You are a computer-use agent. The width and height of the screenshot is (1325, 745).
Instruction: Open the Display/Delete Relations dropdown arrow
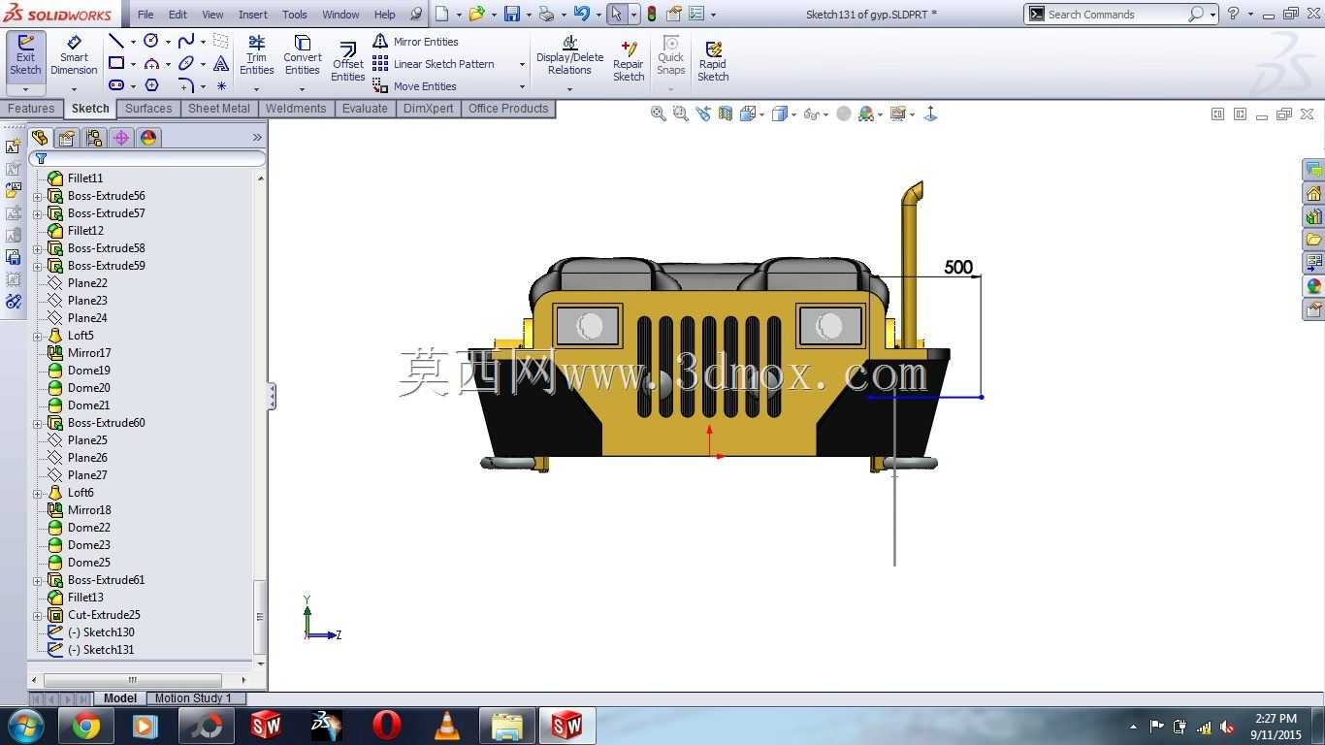569,89
